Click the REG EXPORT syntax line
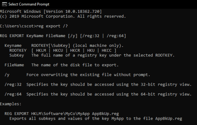 tap(63, 36)
